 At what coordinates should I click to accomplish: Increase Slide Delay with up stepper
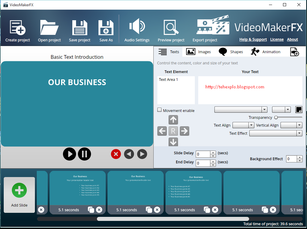[213, 152]
